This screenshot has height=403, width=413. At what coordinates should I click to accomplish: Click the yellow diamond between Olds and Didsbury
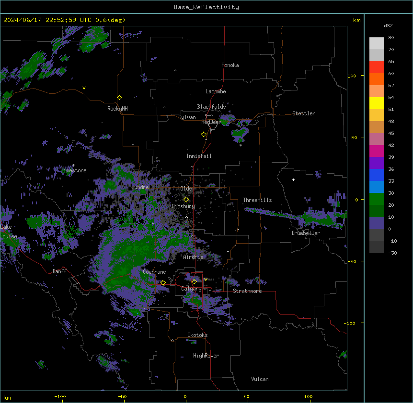186,200
